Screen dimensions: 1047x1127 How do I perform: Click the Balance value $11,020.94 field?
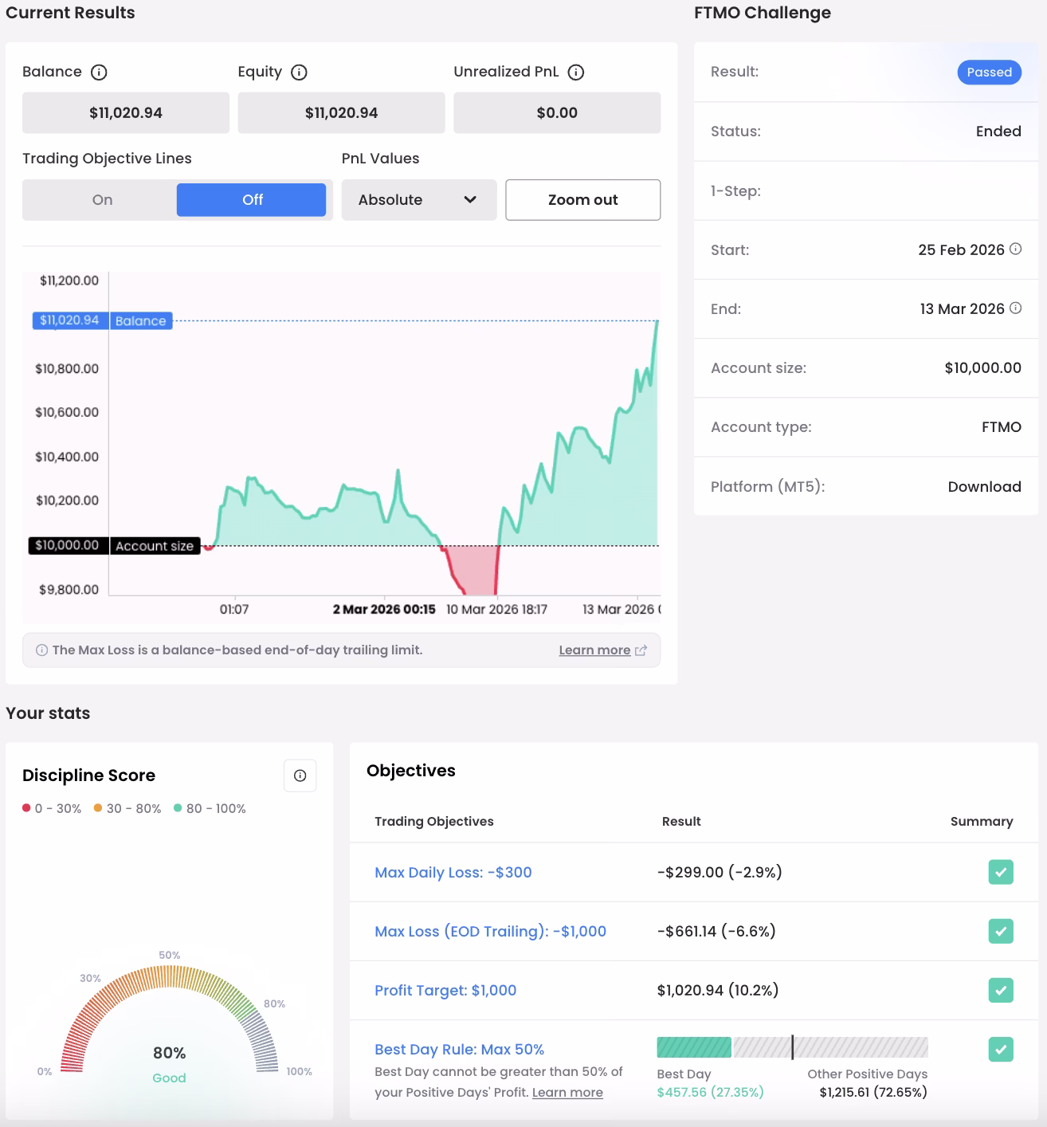(126, 112)
